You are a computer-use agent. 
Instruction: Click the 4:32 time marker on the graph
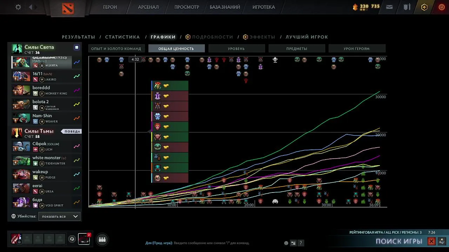(135, 59)
